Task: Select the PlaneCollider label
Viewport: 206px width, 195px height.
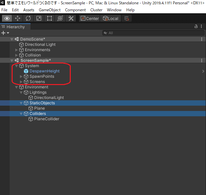Action: click(47, 119)
